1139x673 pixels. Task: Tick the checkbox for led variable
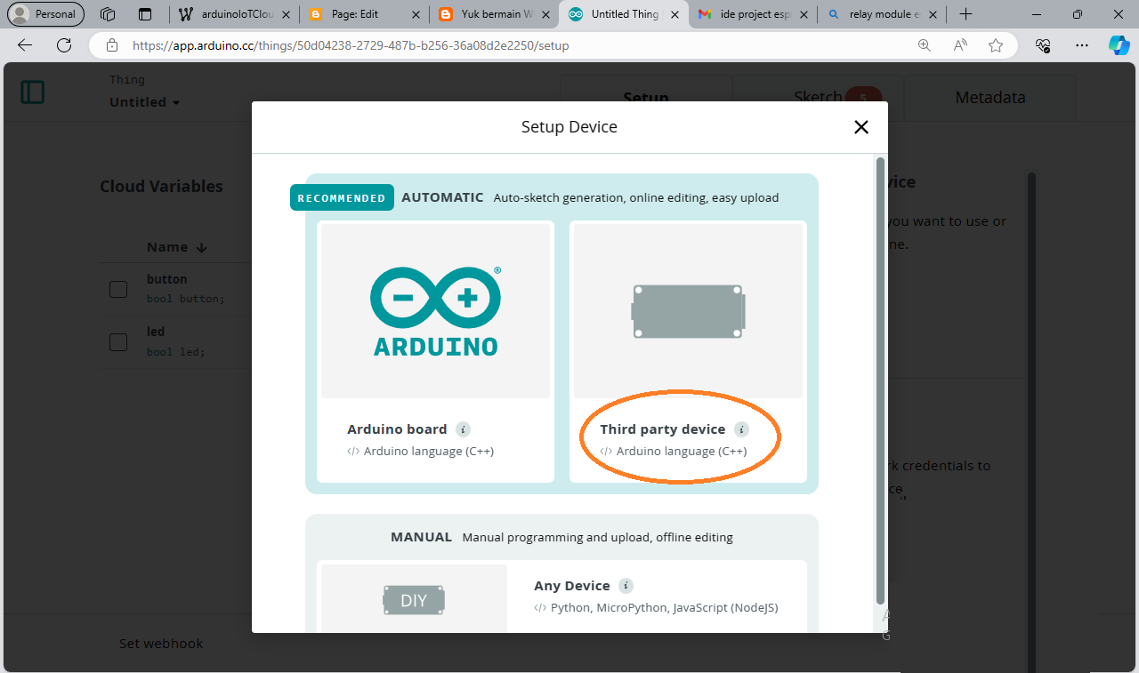pyautogui.click(x=118, y=342)
